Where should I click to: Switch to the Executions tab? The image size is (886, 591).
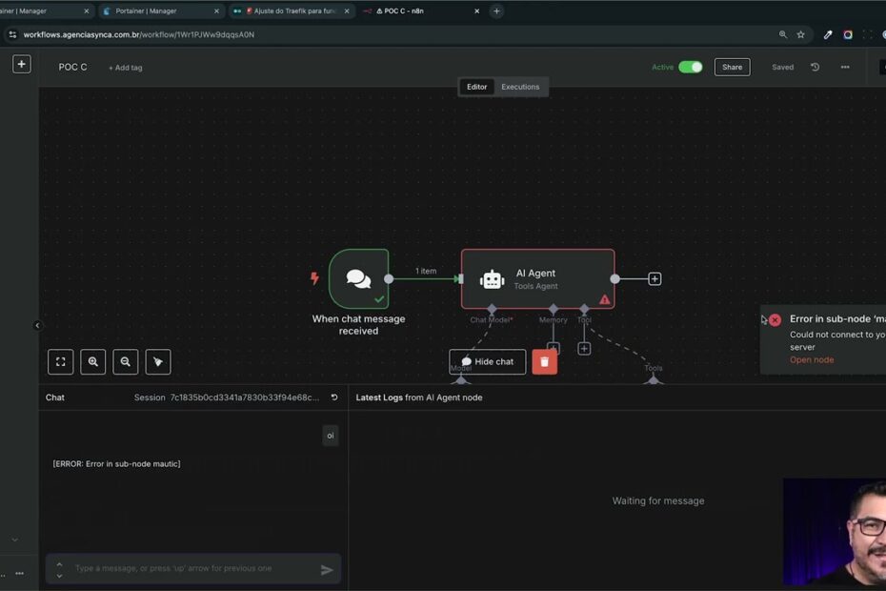pyautogui.click(x=520, y=86)
